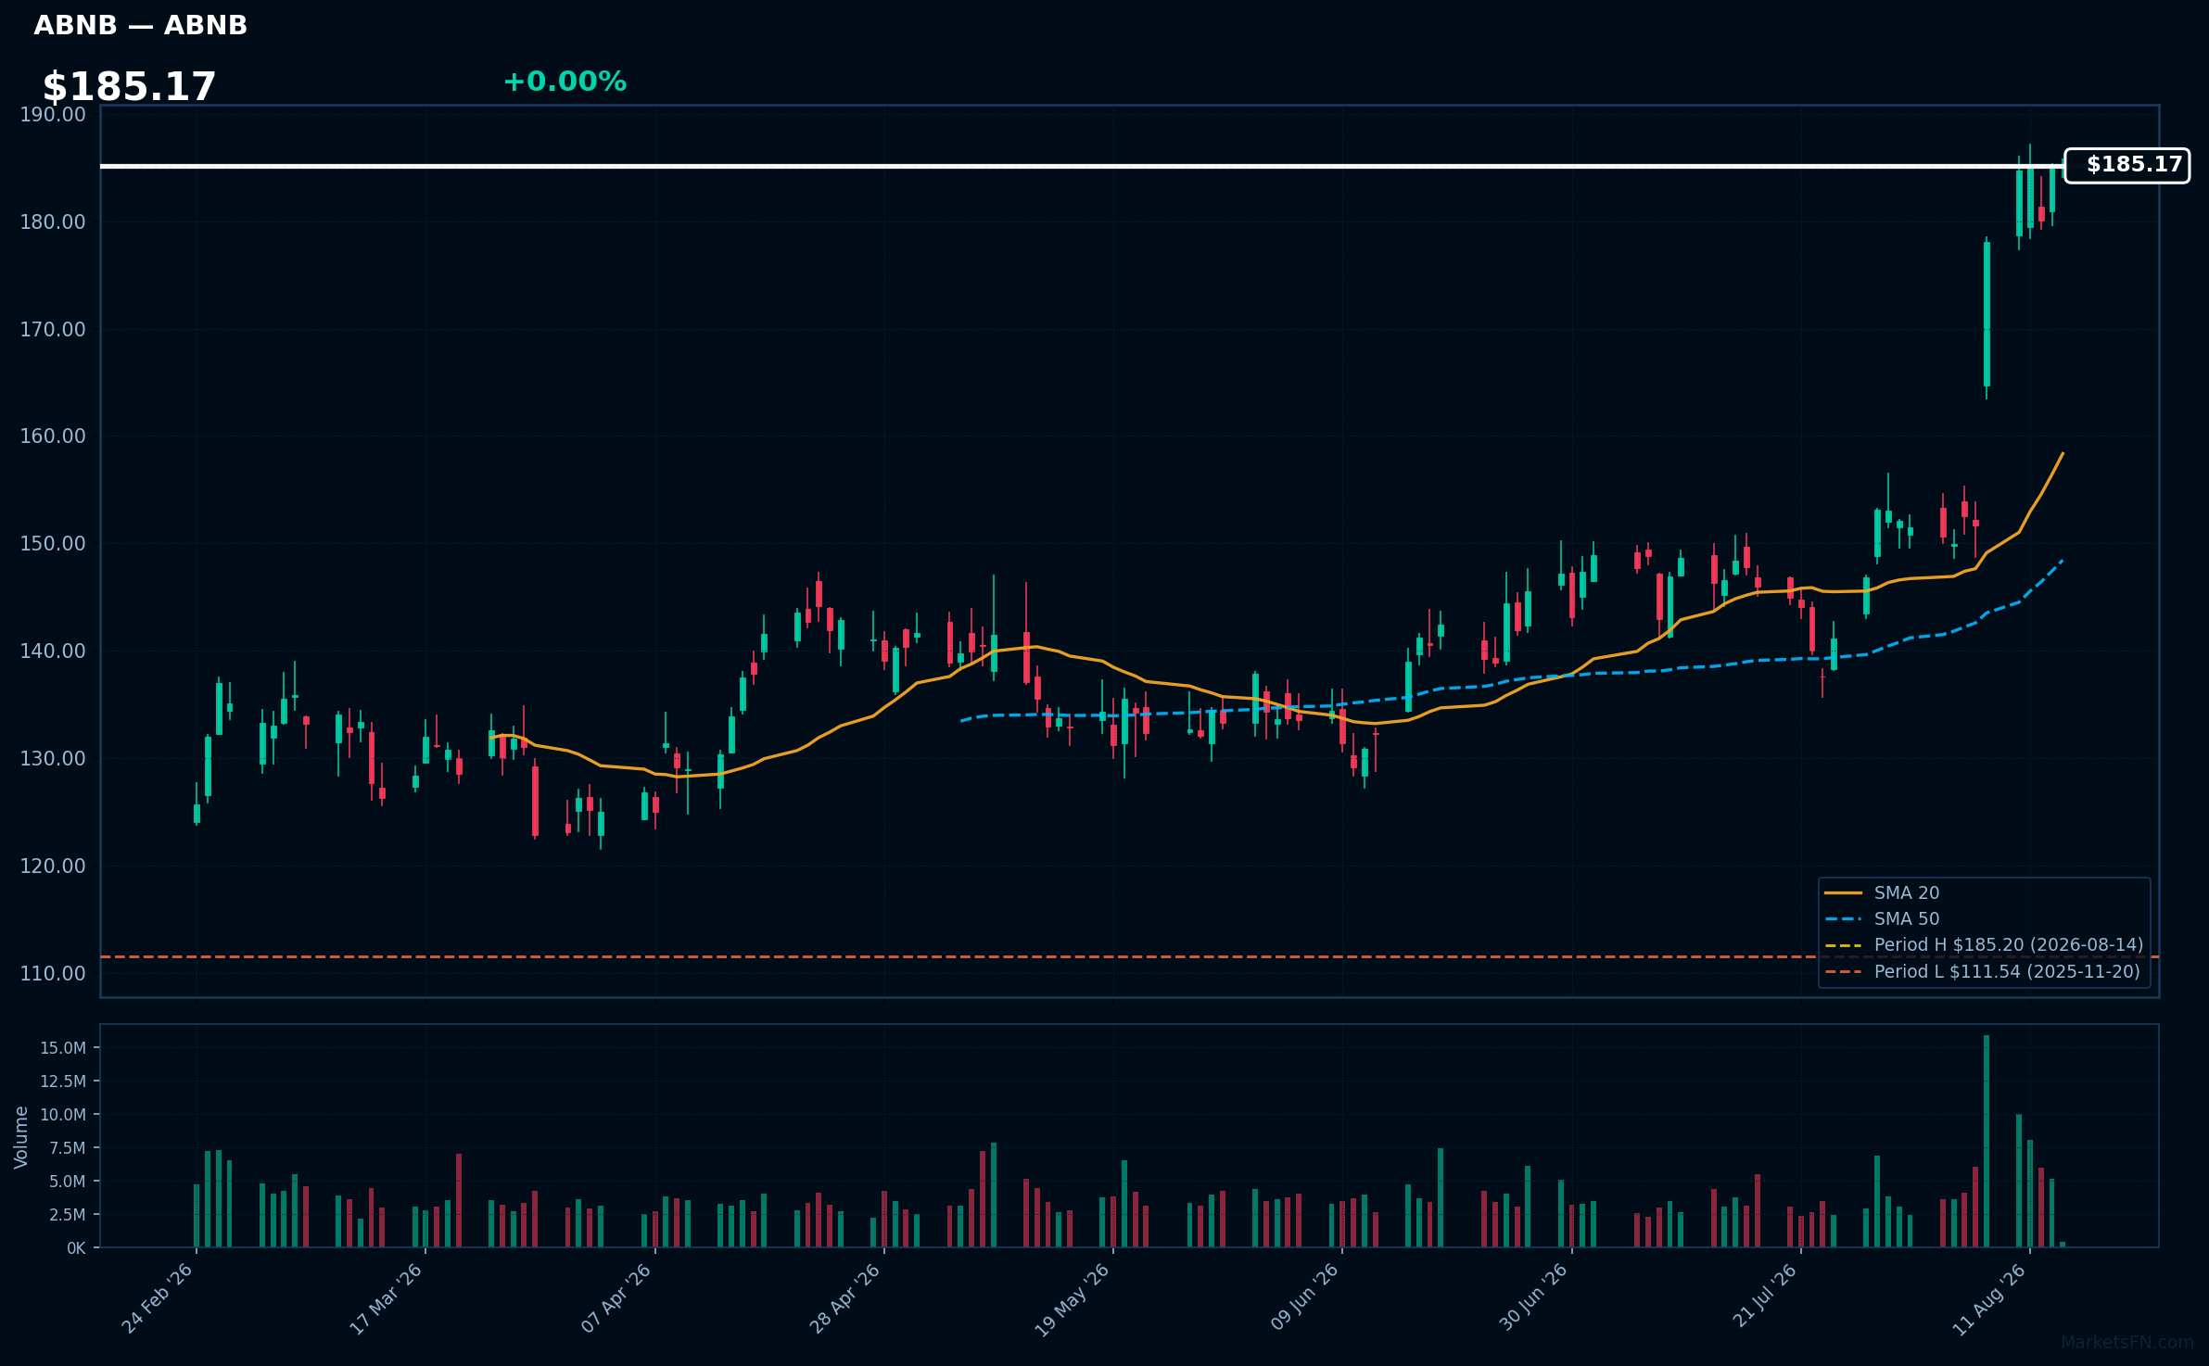Screen dimensions: 2209x1366
Task: Click Period H $185.20 legend entry
Action: click(1984, 944)
